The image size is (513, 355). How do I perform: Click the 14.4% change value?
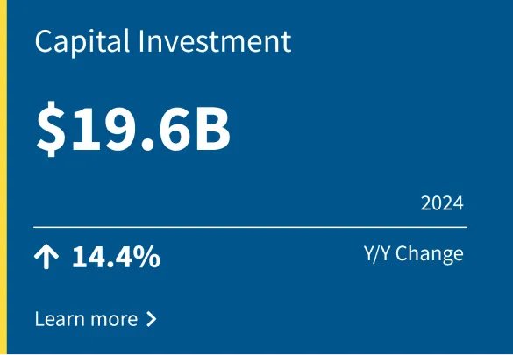point(116,257)
